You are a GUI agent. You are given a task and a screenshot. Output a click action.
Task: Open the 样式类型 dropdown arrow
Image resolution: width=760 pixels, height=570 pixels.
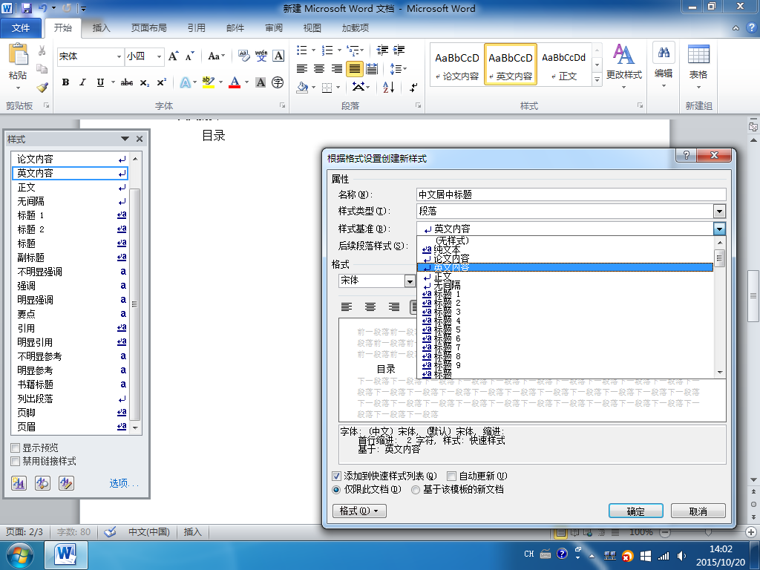pyautogui.click(x=719, y=212)
